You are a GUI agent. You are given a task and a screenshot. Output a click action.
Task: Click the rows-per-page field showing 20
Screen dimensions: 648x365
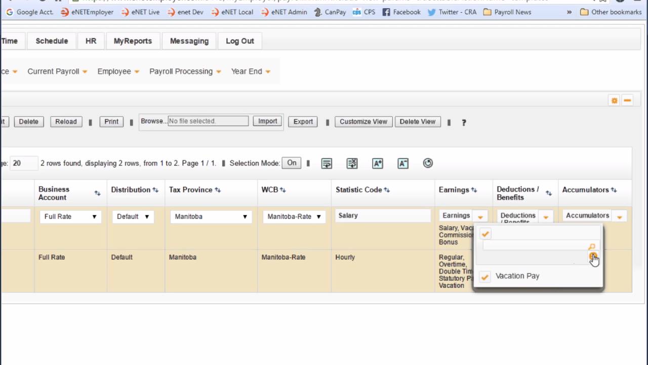pos(23,163)
